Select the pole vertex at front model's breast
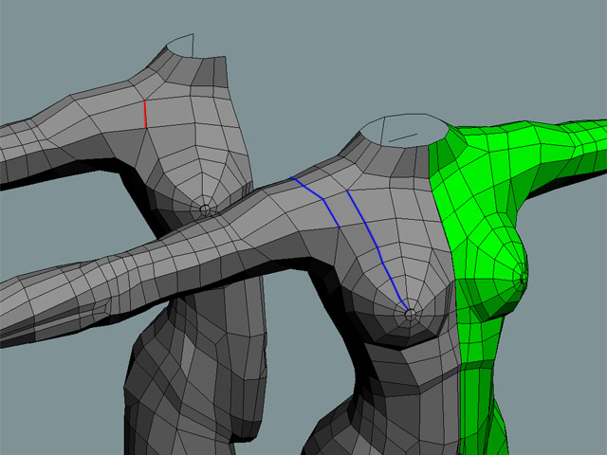 [410, 309]
